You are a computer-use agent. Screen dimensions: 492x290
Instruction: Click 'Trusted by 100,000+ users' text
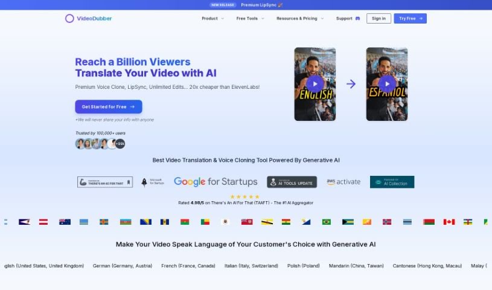tap(100, 133)
